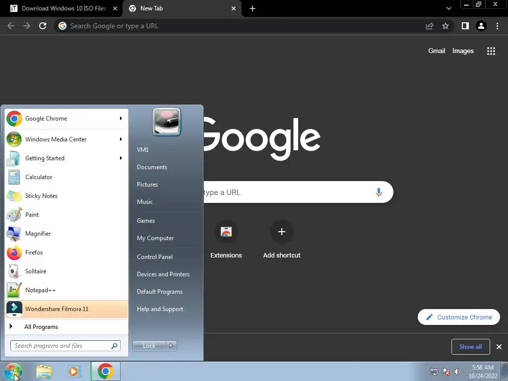Open the tab search dropdown chevron
This screenshot has width=508, height=381.
click(x=448, y=8)
